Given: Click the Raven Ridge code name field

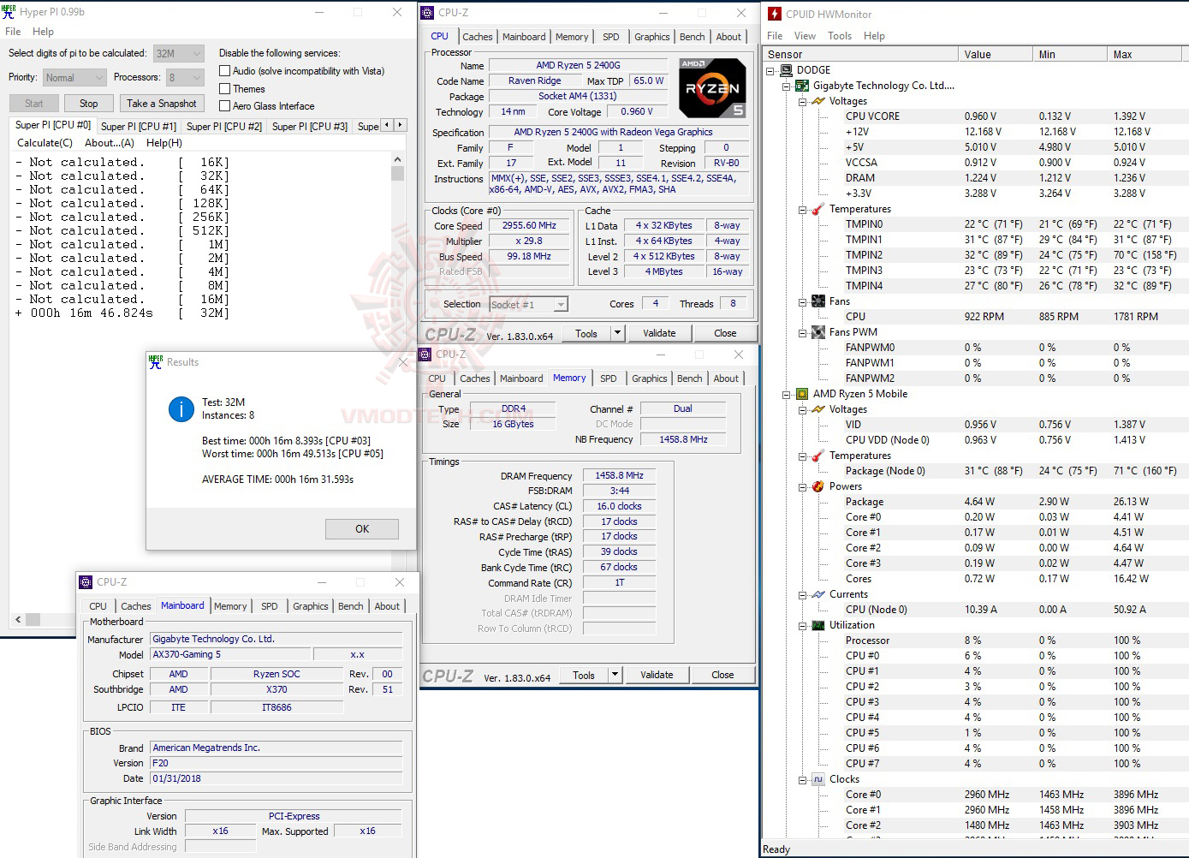Looking at the screenshot, I should [535, 81].
